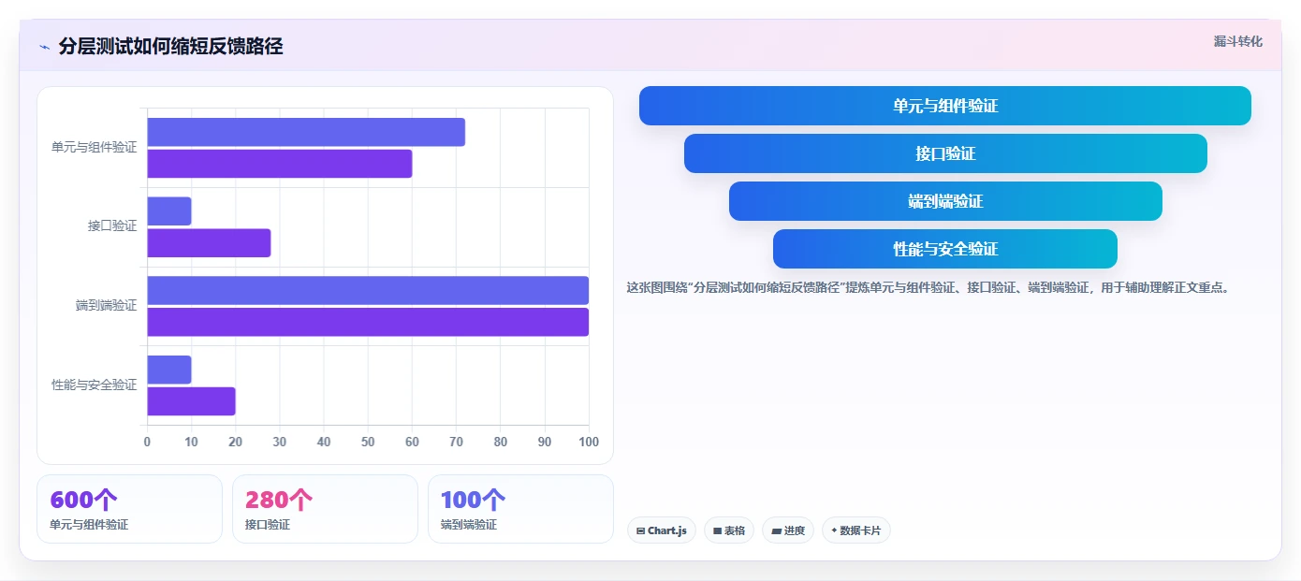Click the 性能与安全验证 chart axis label
The height and width of the screenshot is (581, 1301).
tap(94, 385)
